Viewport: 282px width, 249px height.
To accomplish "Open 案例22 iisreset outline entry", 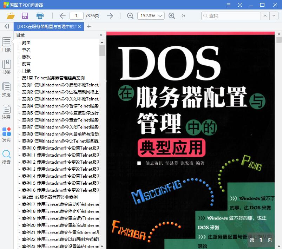I will (x=60, y=239).
